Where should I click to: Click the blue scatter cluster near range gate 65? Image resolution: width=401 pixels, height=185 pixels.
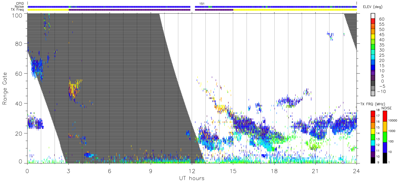tap(37, 67)
